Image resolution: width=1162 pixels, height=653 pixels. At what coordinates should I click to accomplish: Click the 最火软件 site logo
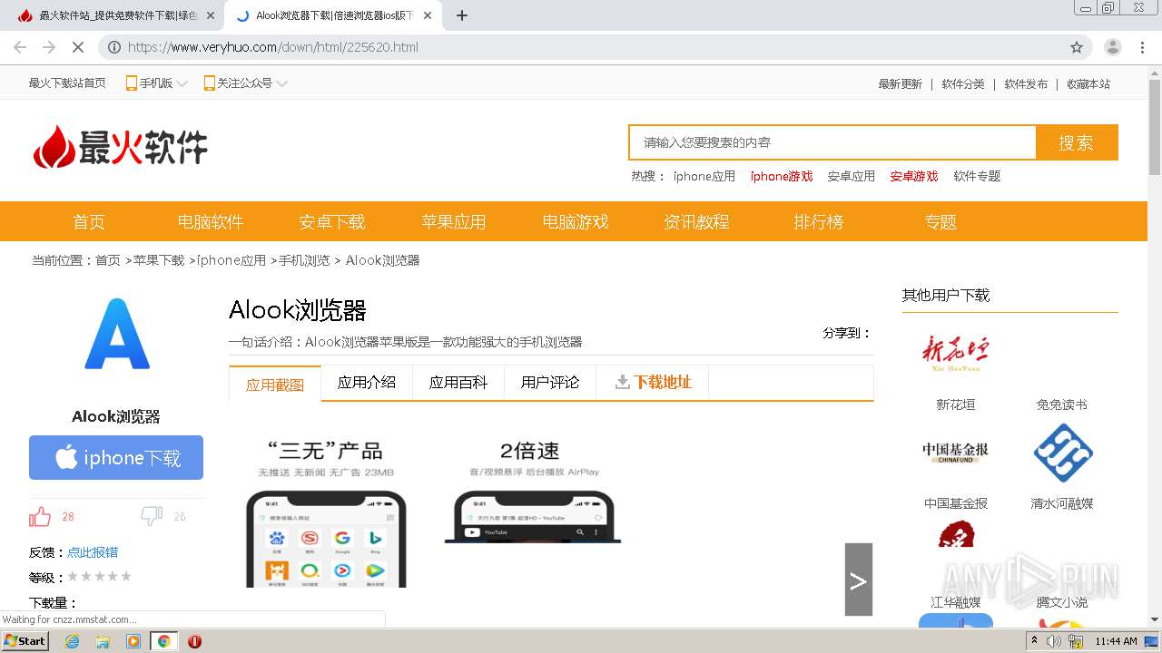(x=121, y=146)
